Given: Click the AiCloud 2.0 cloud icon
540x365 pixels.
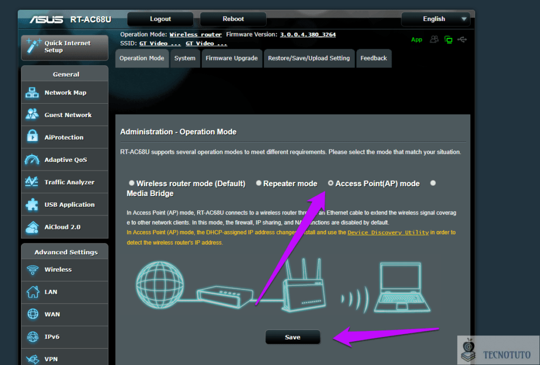Looking at the screenshot, I should point(32,227).
